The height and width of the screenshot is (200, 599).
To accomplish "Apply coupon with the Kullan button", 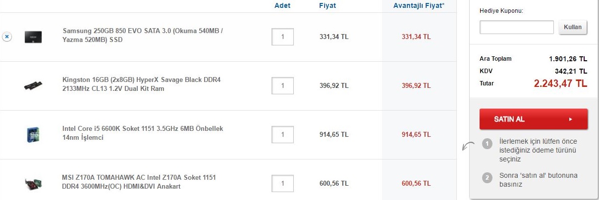I will 573,27.
